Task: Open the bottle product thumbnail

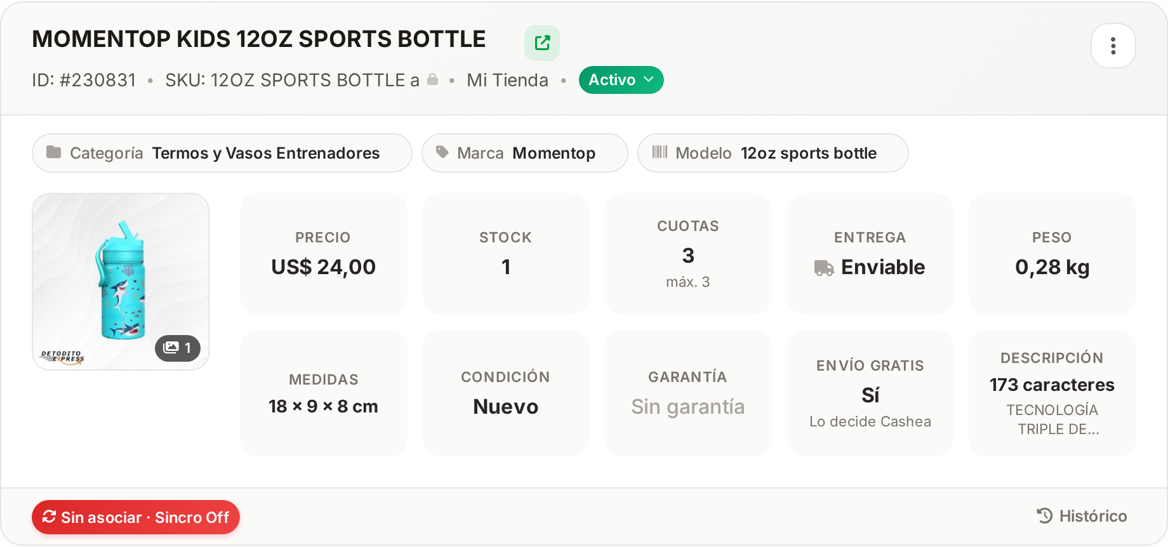Action: (x=121, y=282)
